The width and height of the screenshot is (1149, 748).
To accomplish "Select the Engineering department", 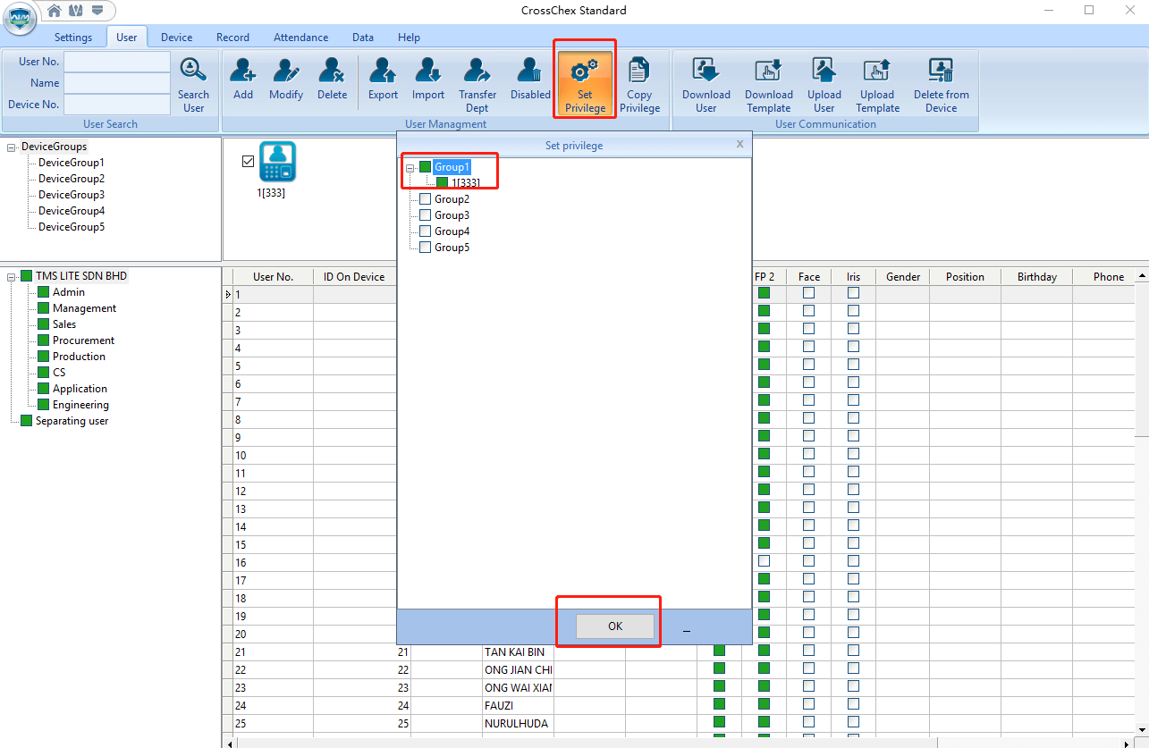I will point(80,405).
